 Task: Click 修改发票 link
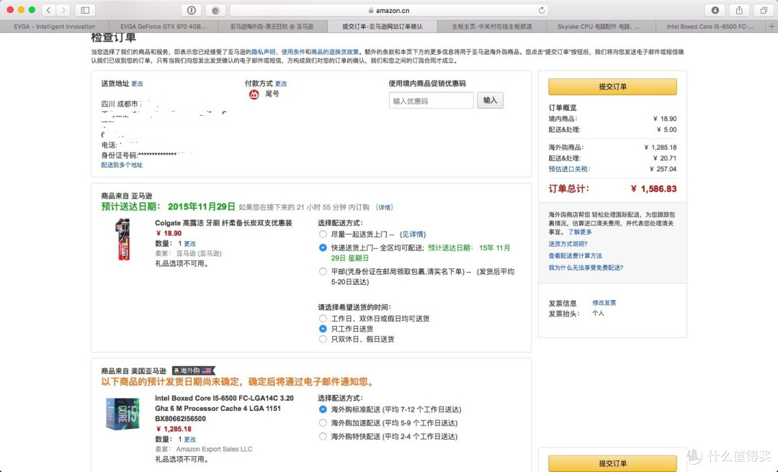tap(604, 302)
